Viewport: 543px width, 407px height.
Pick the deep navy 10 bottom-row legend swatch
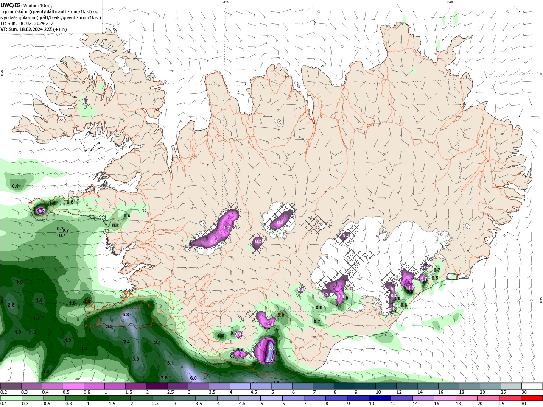[379, 398]
